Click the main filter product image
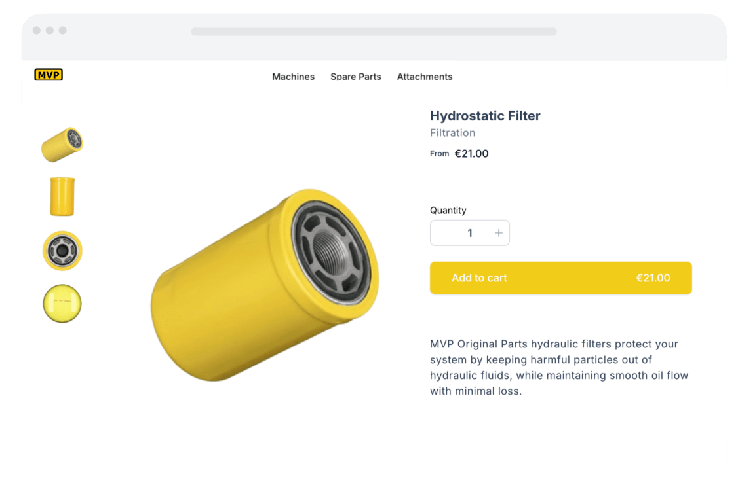The image size is (738, 481). pos(265,285)
